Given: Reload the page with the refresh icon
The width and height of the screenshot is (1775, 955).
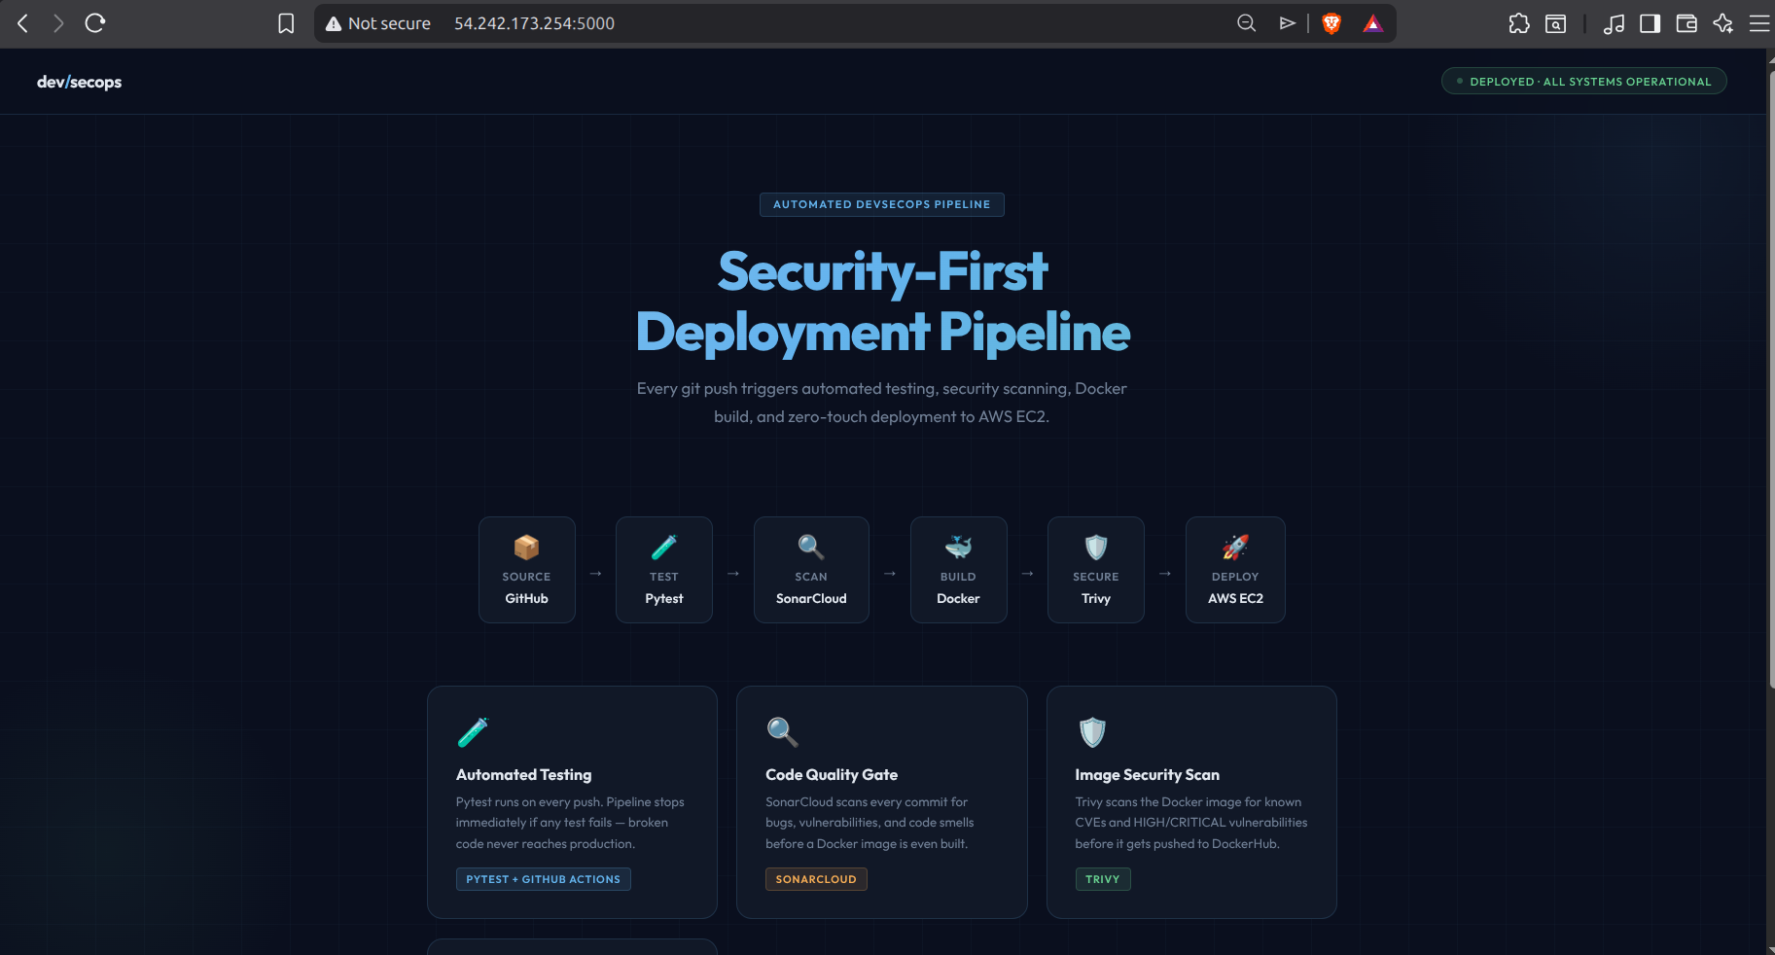Looking at the screenshot, I should [95, 23].
